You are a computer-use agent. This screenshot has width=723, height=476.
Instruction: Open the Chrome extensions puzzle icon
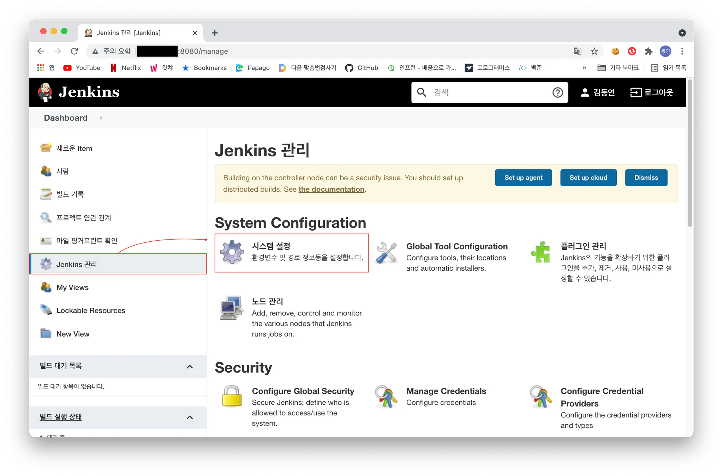coord(649,52)
